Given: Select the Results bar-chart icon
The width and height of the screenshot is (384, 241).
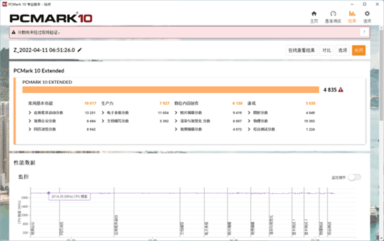Looking at the screenshot, I should (x=352, y=13).
